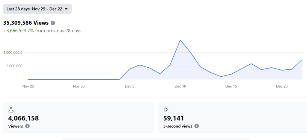Click the Dec 15 date axis label
This screenshot has height=140, width=307.
click(231, 87)
